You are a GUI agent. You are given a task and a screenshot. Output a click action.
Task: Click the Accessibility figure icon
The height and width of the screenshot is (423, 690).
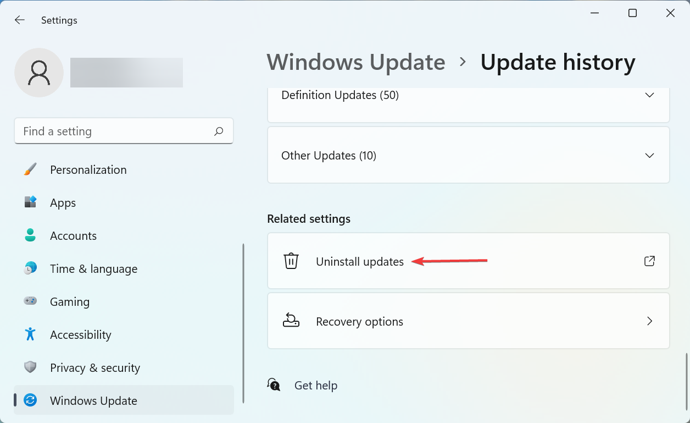[x=30, y=334]
